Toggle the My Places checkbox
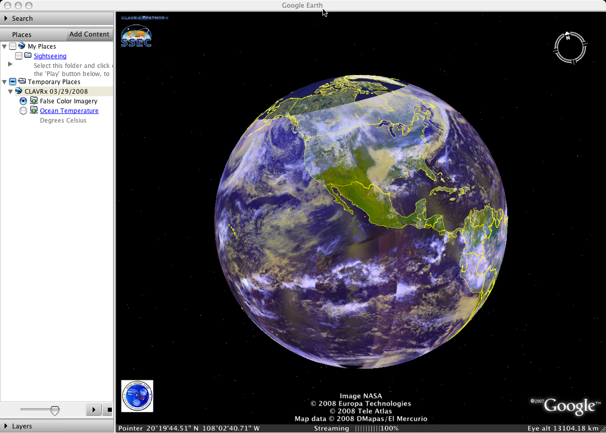This screenshot has height=433, width=606. coord(13,47)
